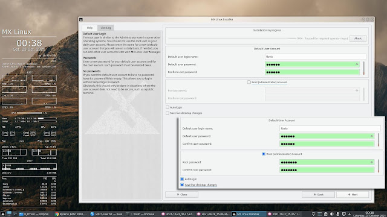Proceed with the Next button
Image resolution: width=387 pixels, height=217 pixels.
click(x=353, y=194)
